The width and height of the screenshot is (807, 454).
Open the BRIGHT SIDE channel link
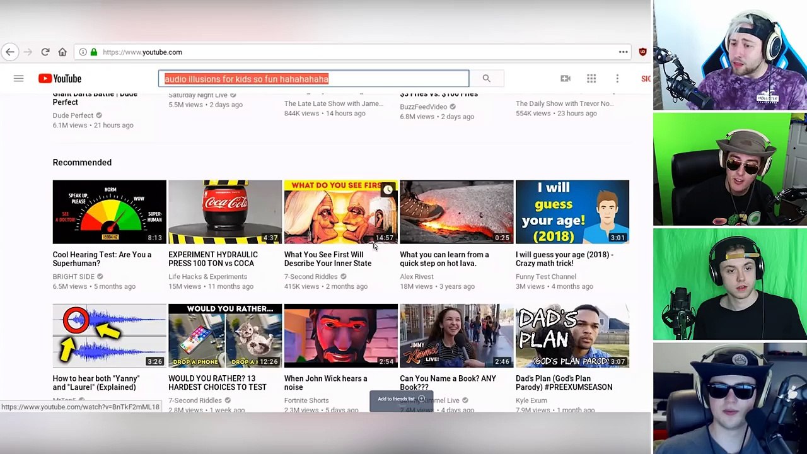[x=74, y=277]
